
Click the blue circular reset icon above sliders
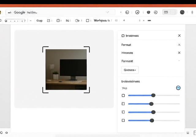pyautogui.click(x=178, y=88)
